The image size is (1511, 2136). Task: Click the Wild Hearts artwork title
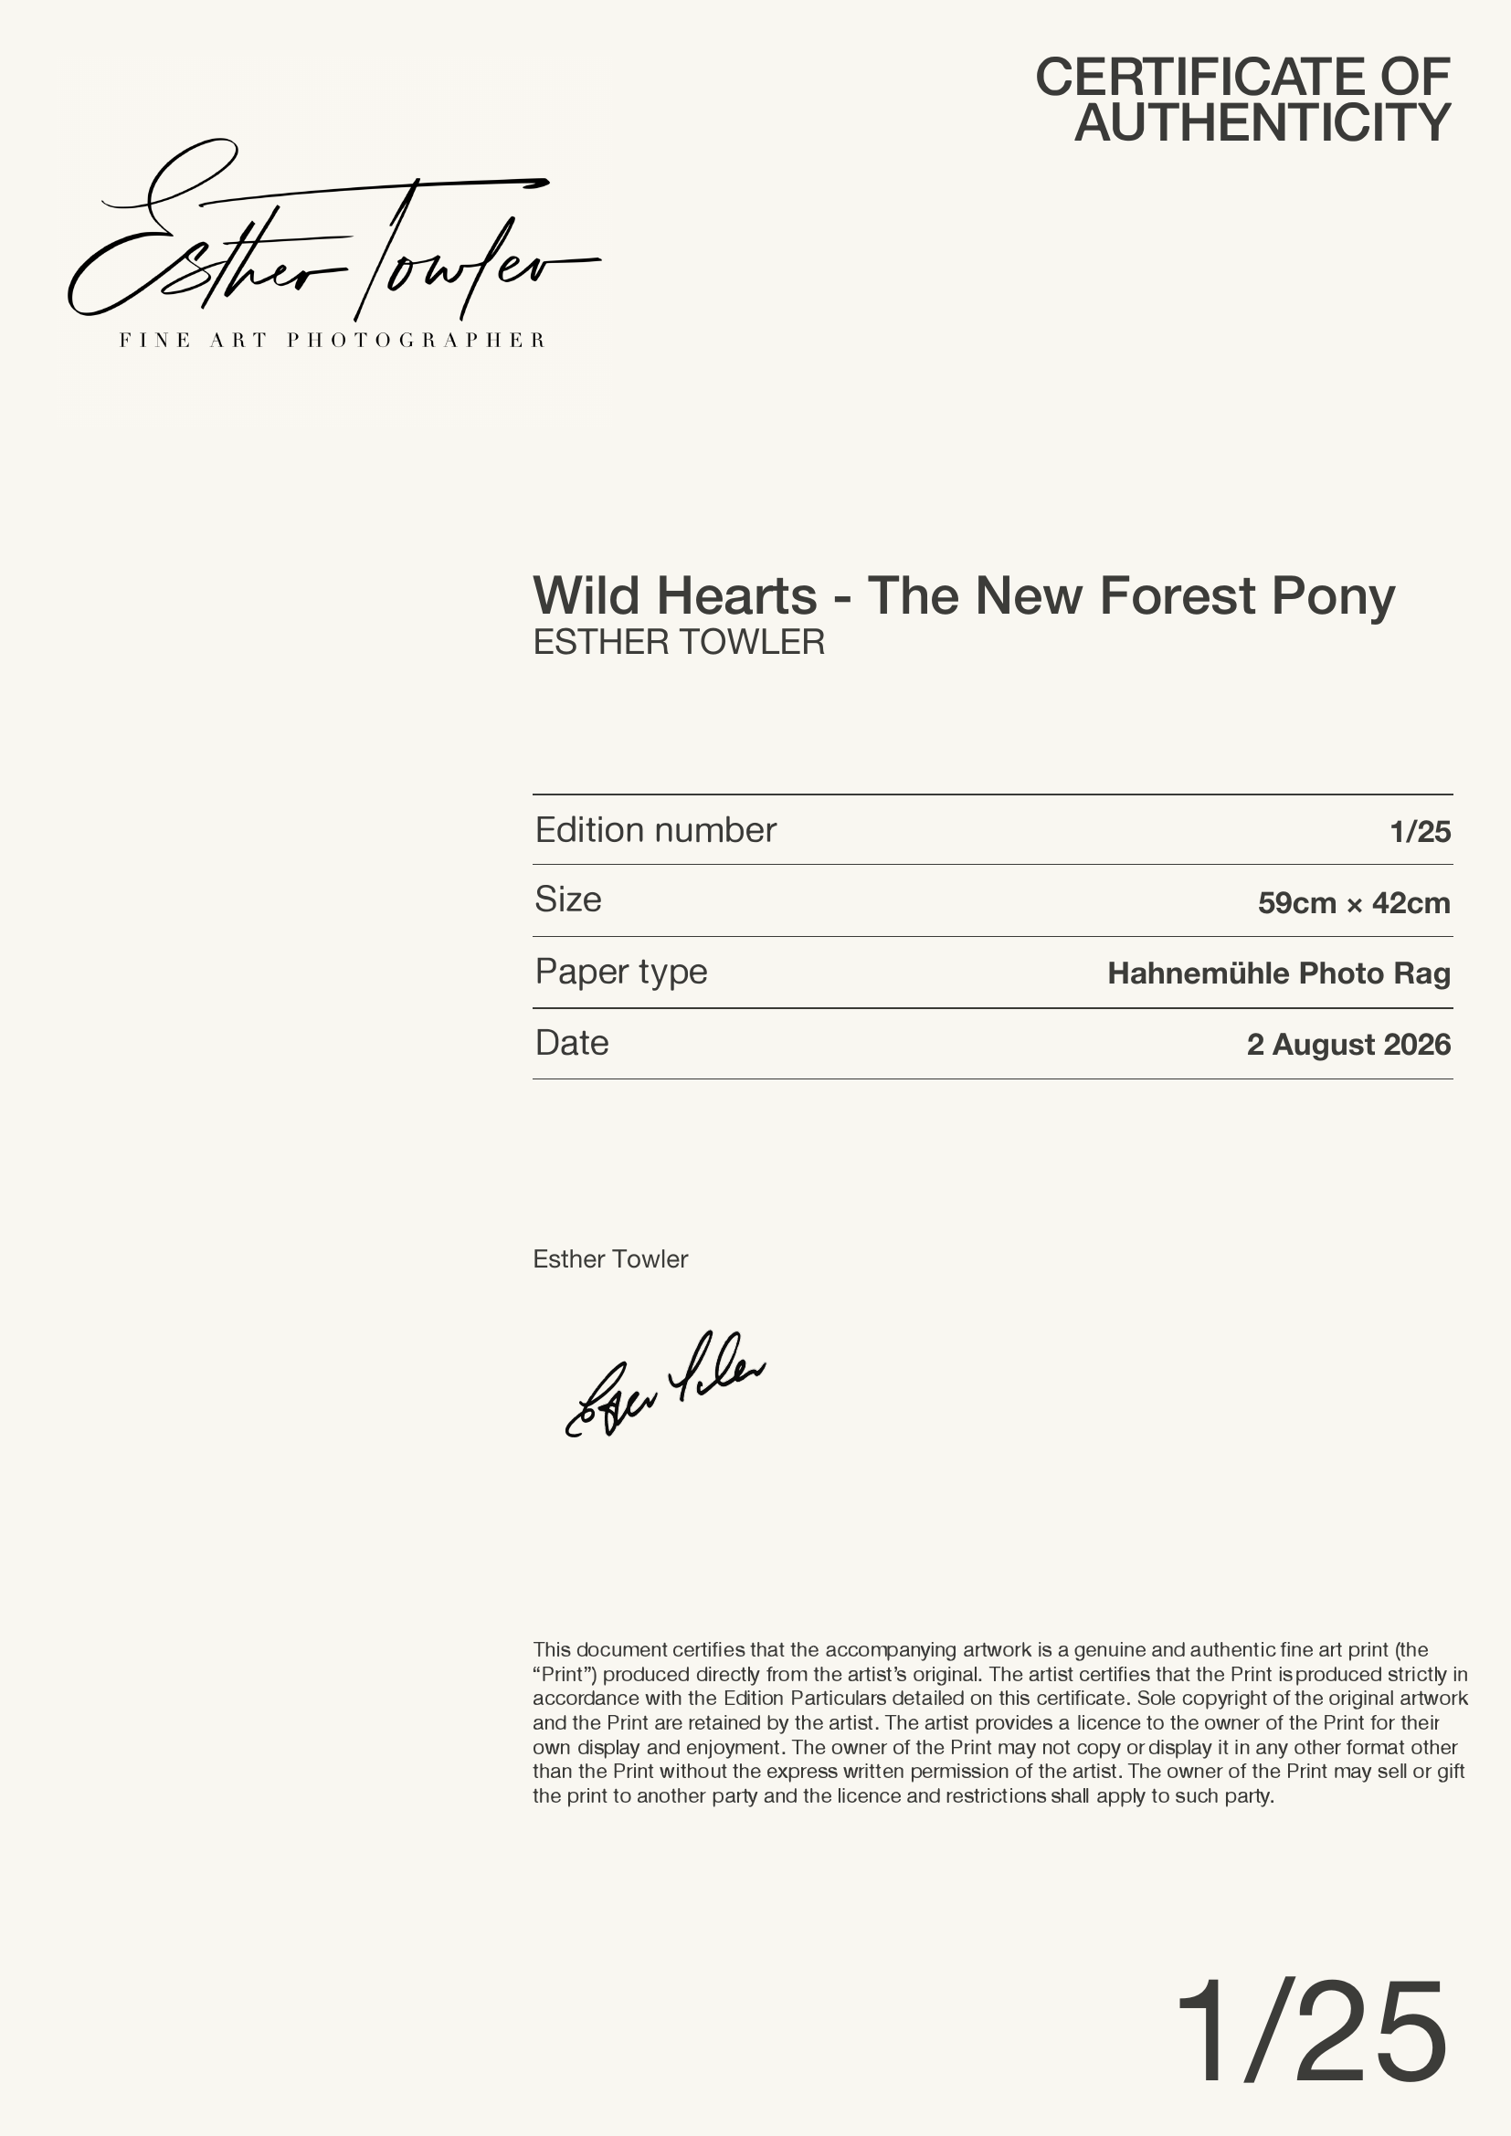point(964,595)
